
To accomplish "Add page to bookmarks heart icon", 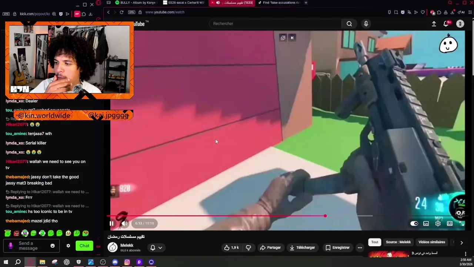I will coord(423,12).
